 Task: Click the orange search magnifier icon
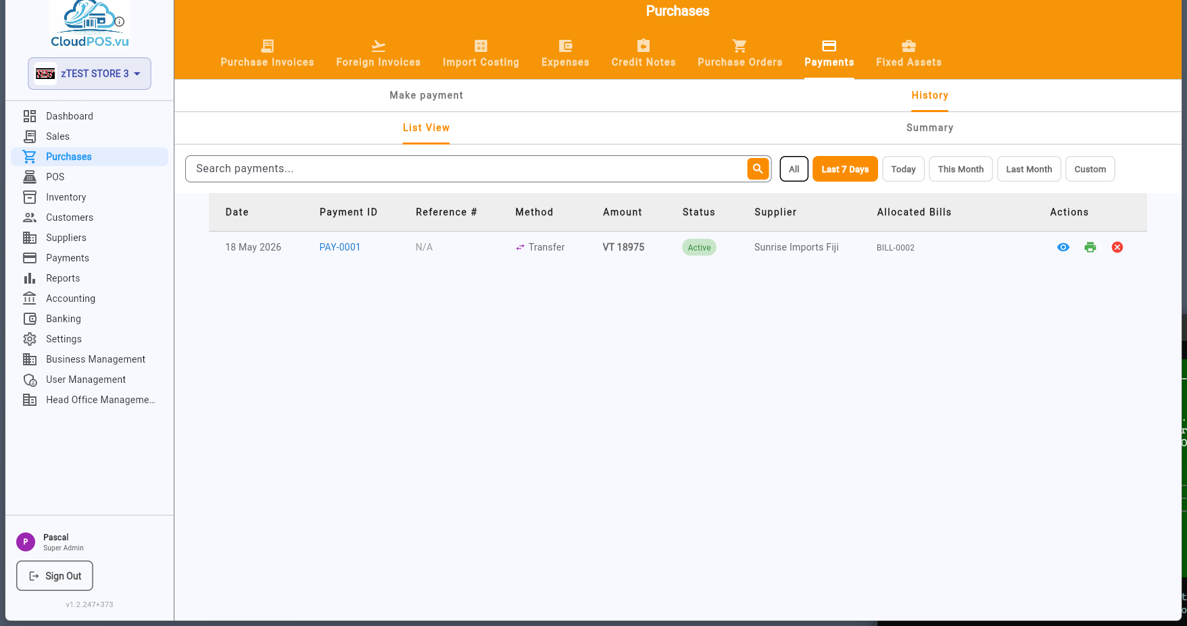(x=758, y=169)
